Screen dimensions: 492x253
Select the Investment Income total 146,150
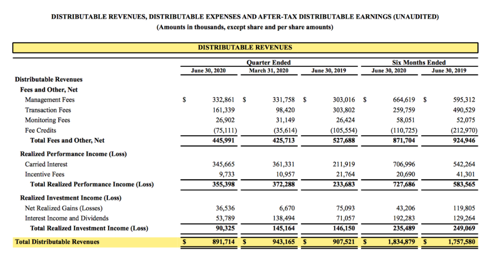[x=344, y=228]
